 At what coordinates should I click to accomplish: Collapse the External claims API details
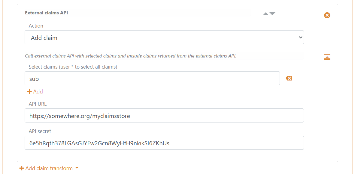tap(327, 57)
